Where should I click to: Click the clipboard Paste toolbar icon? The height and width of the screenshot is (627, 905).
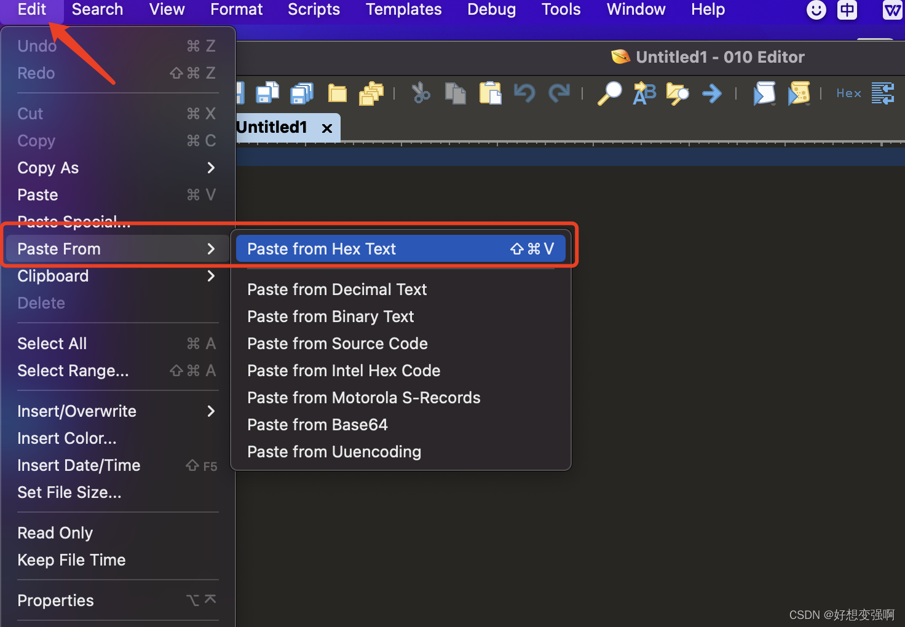point(490,93)
